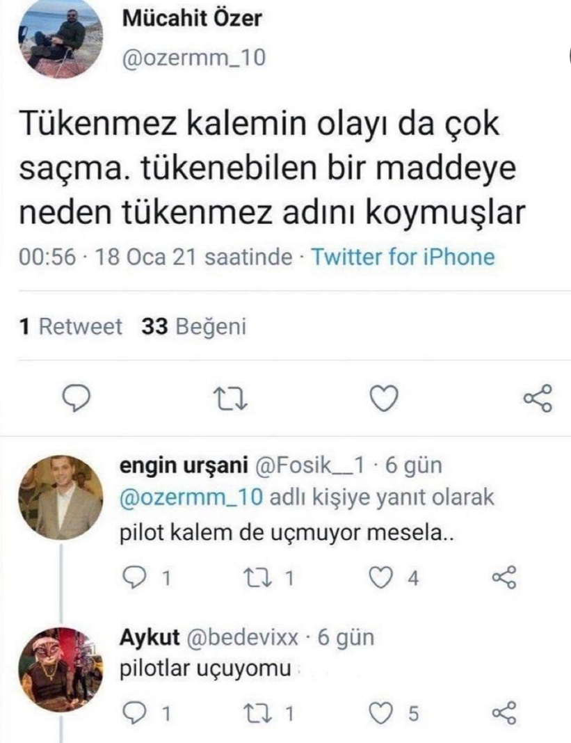Share the main tweet by Mücahit Özer
This screenshot has width=571, height=743.
[537, 399]
